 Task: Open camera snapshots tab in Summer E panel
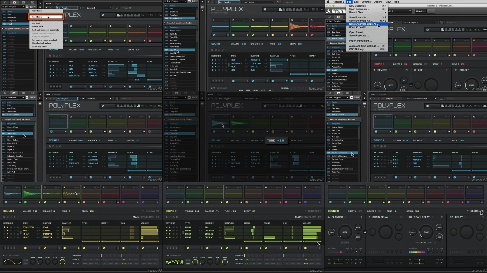click(14, 2)
